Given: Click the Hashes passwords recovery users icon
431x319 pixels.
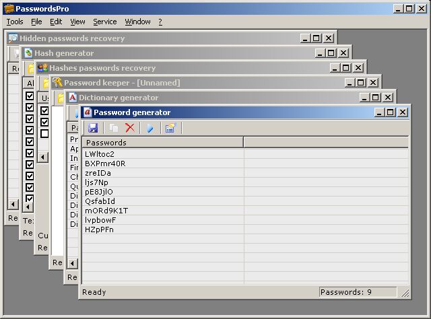Looking at the screenshot, I should (x=42, y=68).
